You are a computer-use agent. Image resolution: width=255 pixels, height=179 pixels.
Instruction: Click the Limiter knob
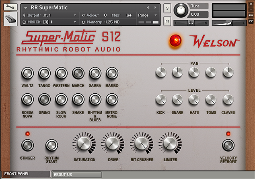(170, 143)
